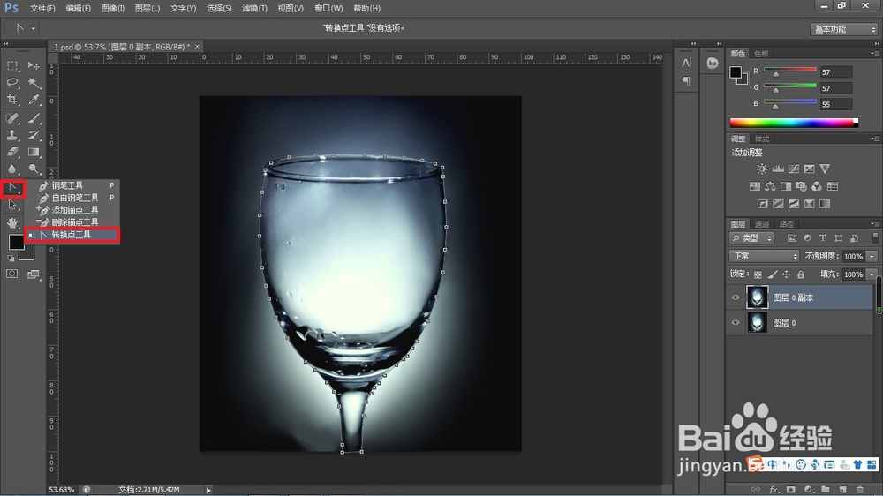Select the Eyedropper tool
Image resolution: width=883 pixels, height=496 pixels.
pos(34,100)
